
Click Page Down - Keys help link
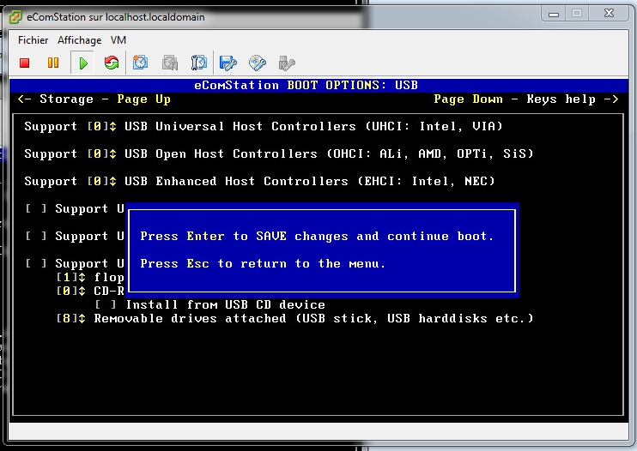click(525, 99)
